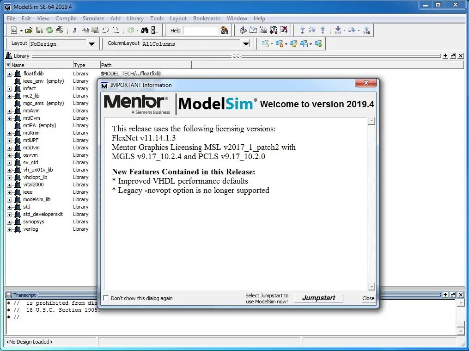469x351 pixels.
Task: Expand the osvvm library node
Action: (10, 155)
